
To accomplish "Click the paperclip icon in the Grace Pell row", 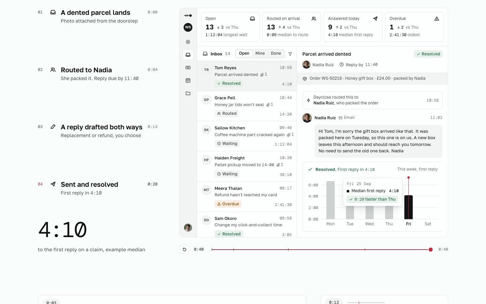I will pyautogui.click(x=268, y=105).
